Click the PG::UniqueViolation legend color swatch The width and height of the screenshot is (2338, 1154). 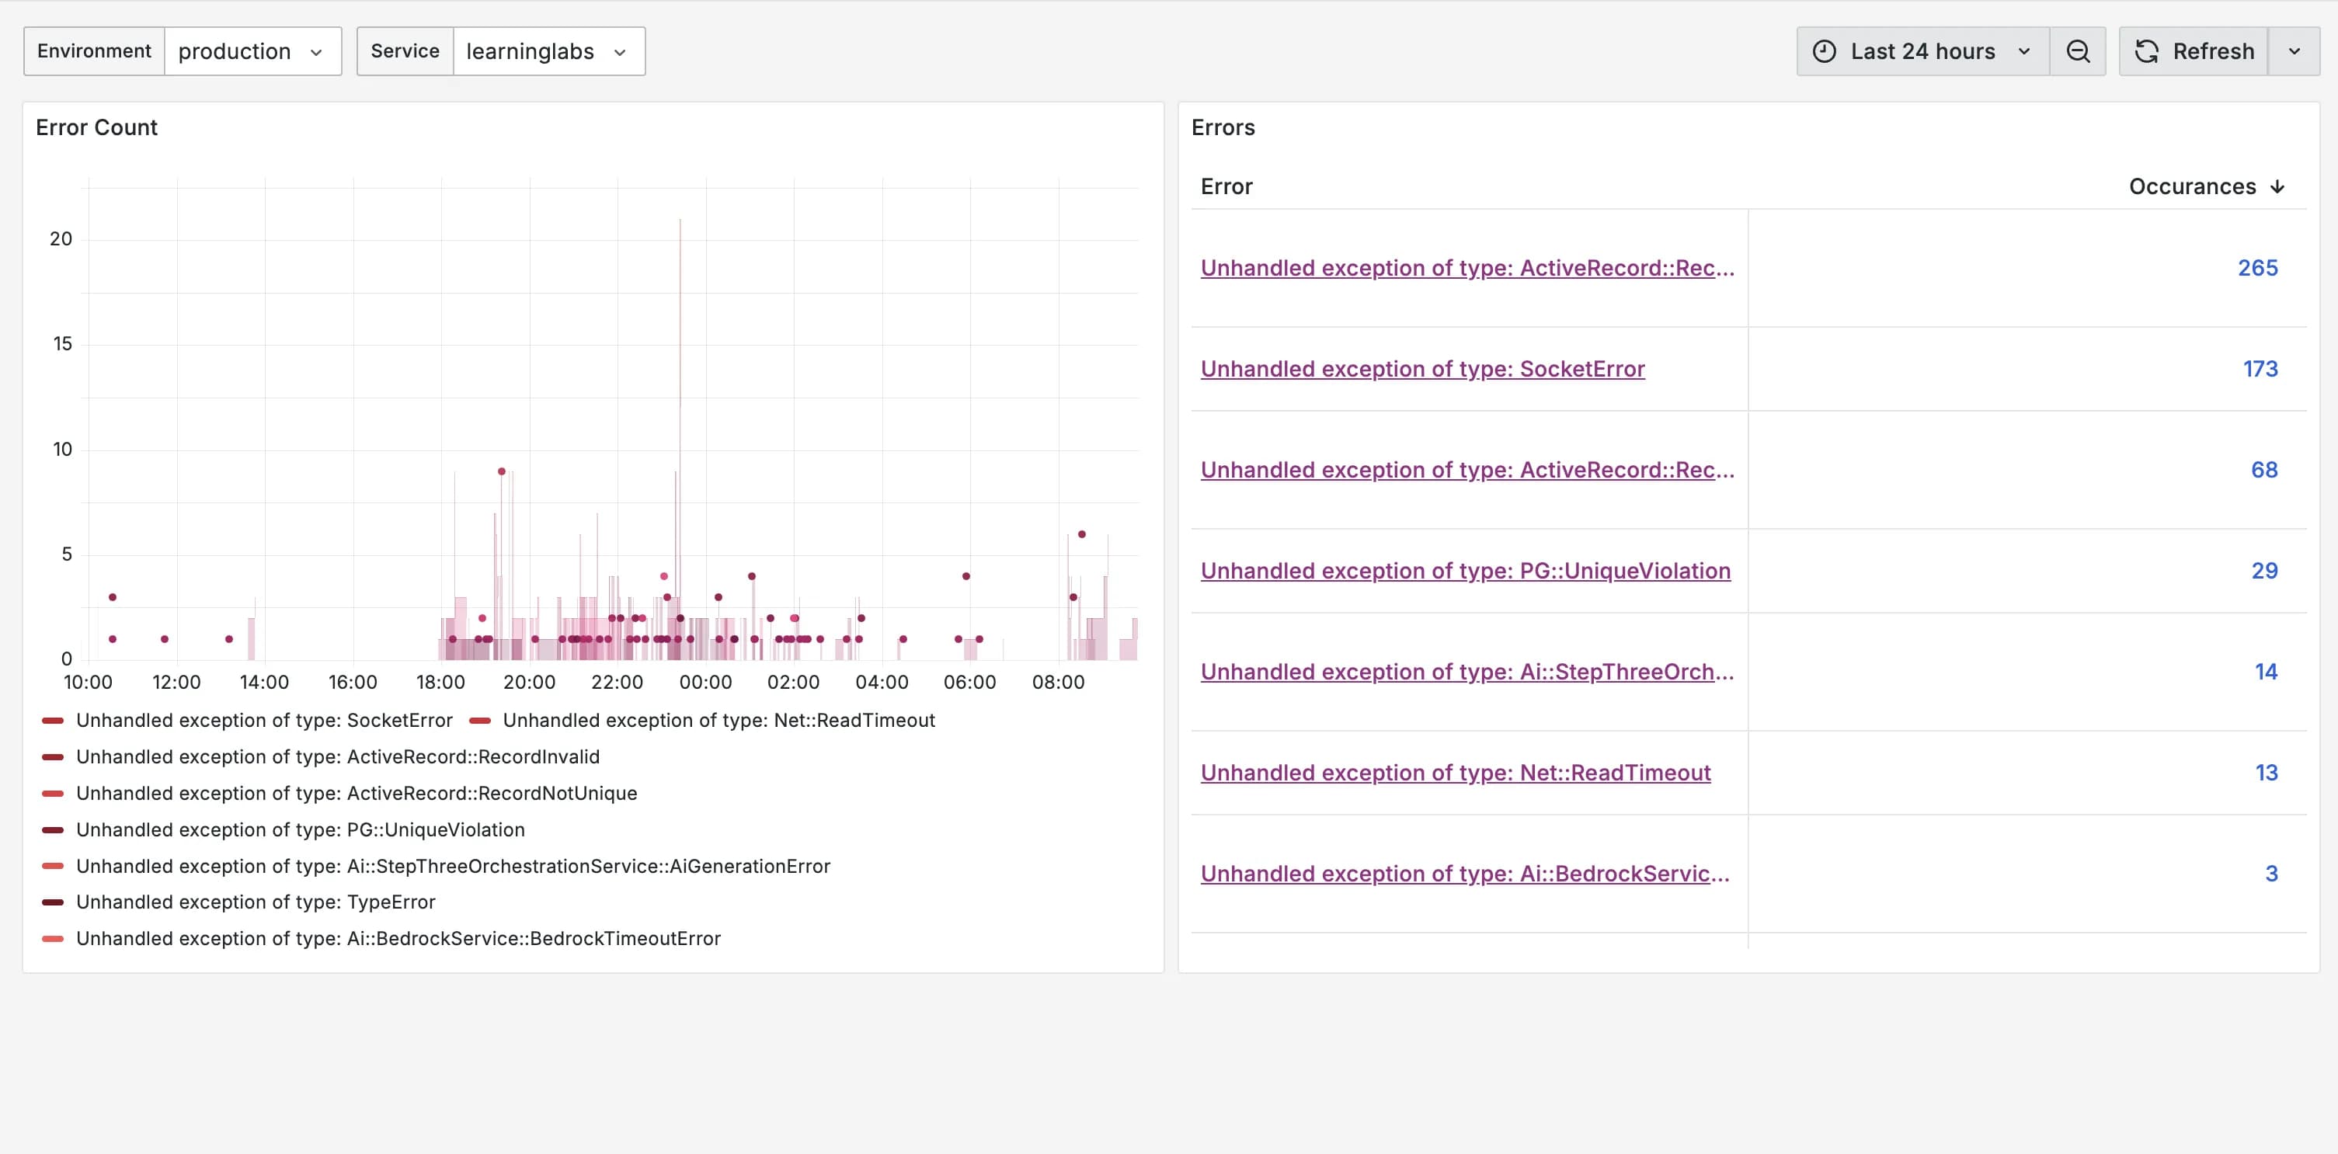pyautogui.click(x=53, y=830)
